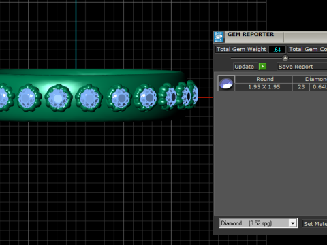This screenshot has height=245, width=327.
Task: Select the '1.95 X 1.95' size cell
Action: (x=264, y=87)
